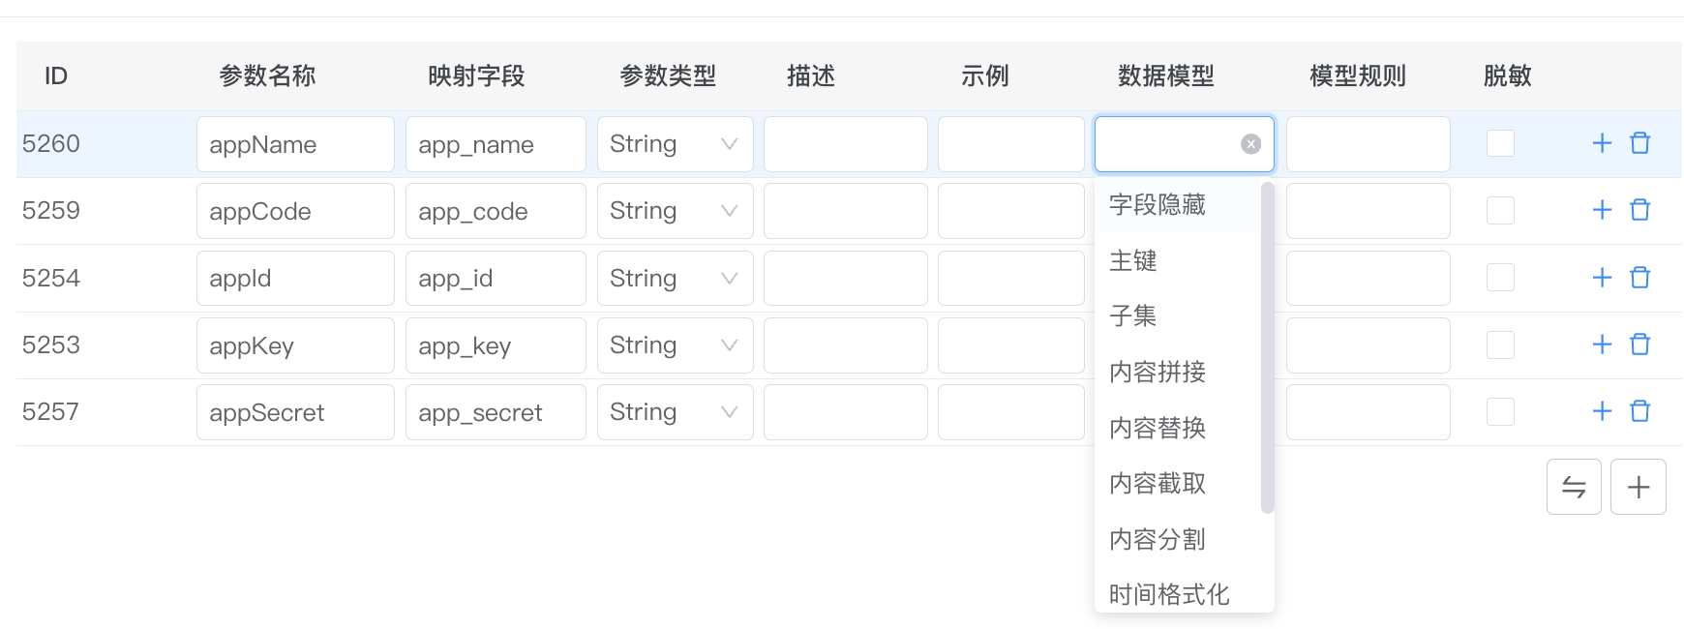Select 字段隐藏 from the dropdown list
This screenshot has height=629, width=1684.
[x=1158, y=205]
